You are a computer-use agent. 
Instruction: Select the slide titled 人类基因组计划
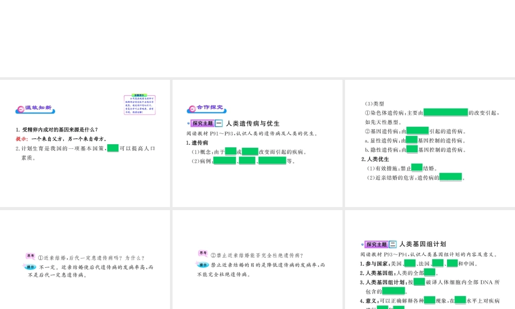coord(430,260)
